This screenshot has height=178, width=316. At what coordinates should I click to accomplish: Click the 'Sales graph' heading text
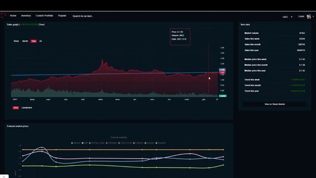13,25
